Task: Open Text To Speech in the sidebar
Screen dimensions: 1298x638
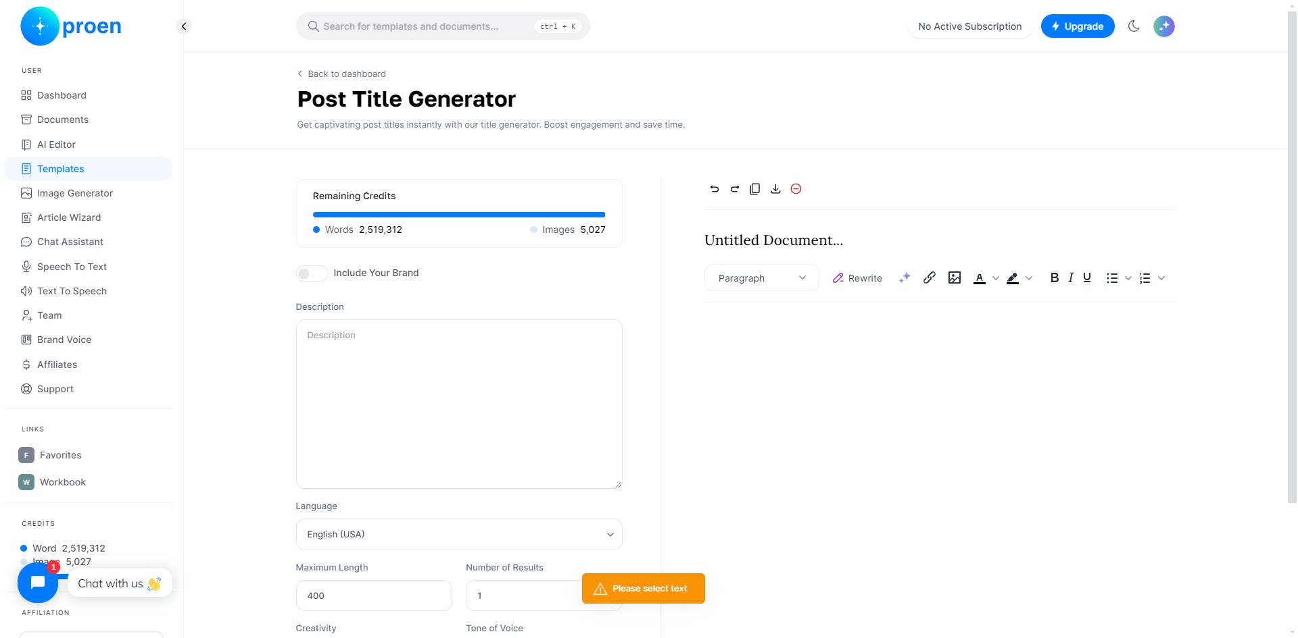Action: [88, 291]
